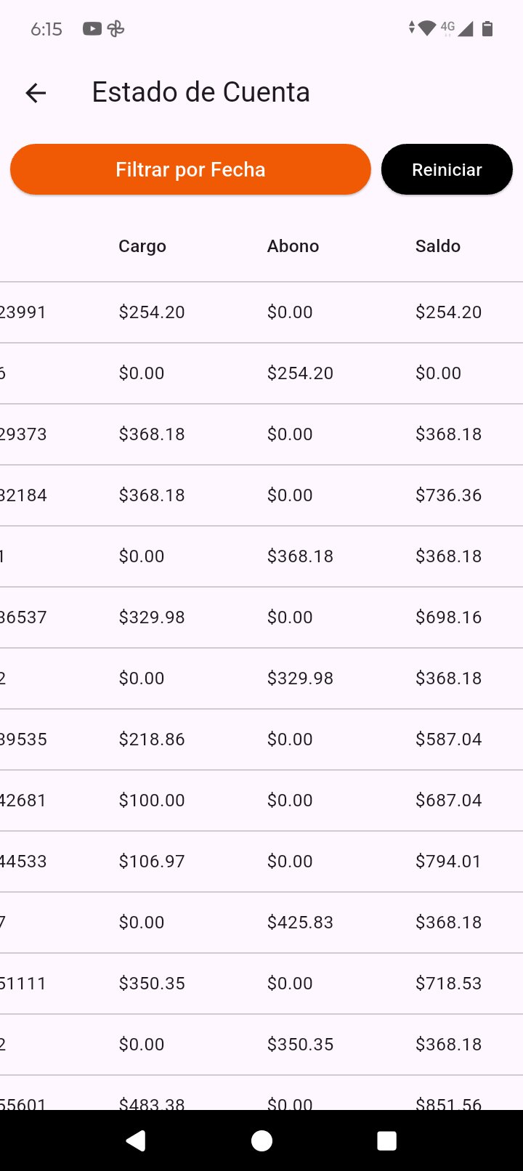Select the Saldo column header
The width and height of the screenshot is (523, 1171).
pos(438,246)
